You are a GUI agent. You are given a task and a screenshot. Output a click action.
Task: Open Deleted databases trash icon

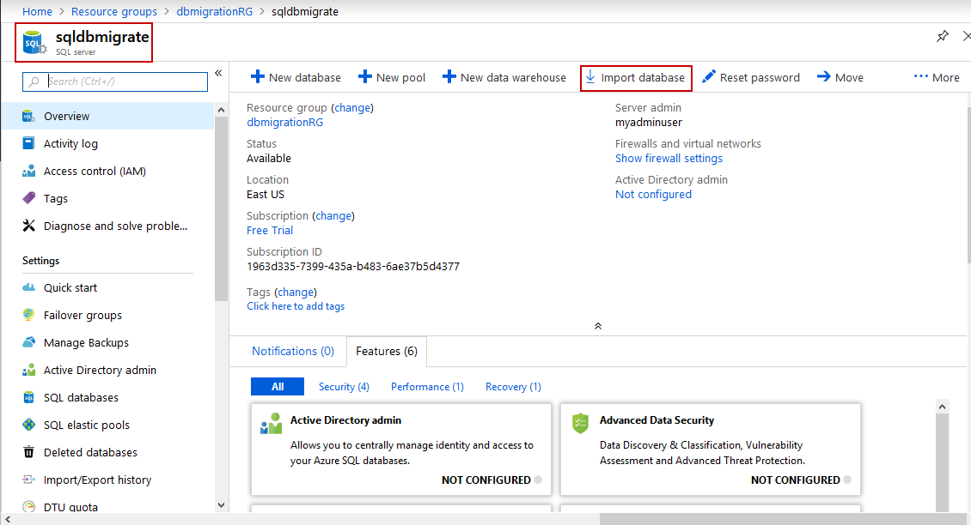(x=29, y=452)
